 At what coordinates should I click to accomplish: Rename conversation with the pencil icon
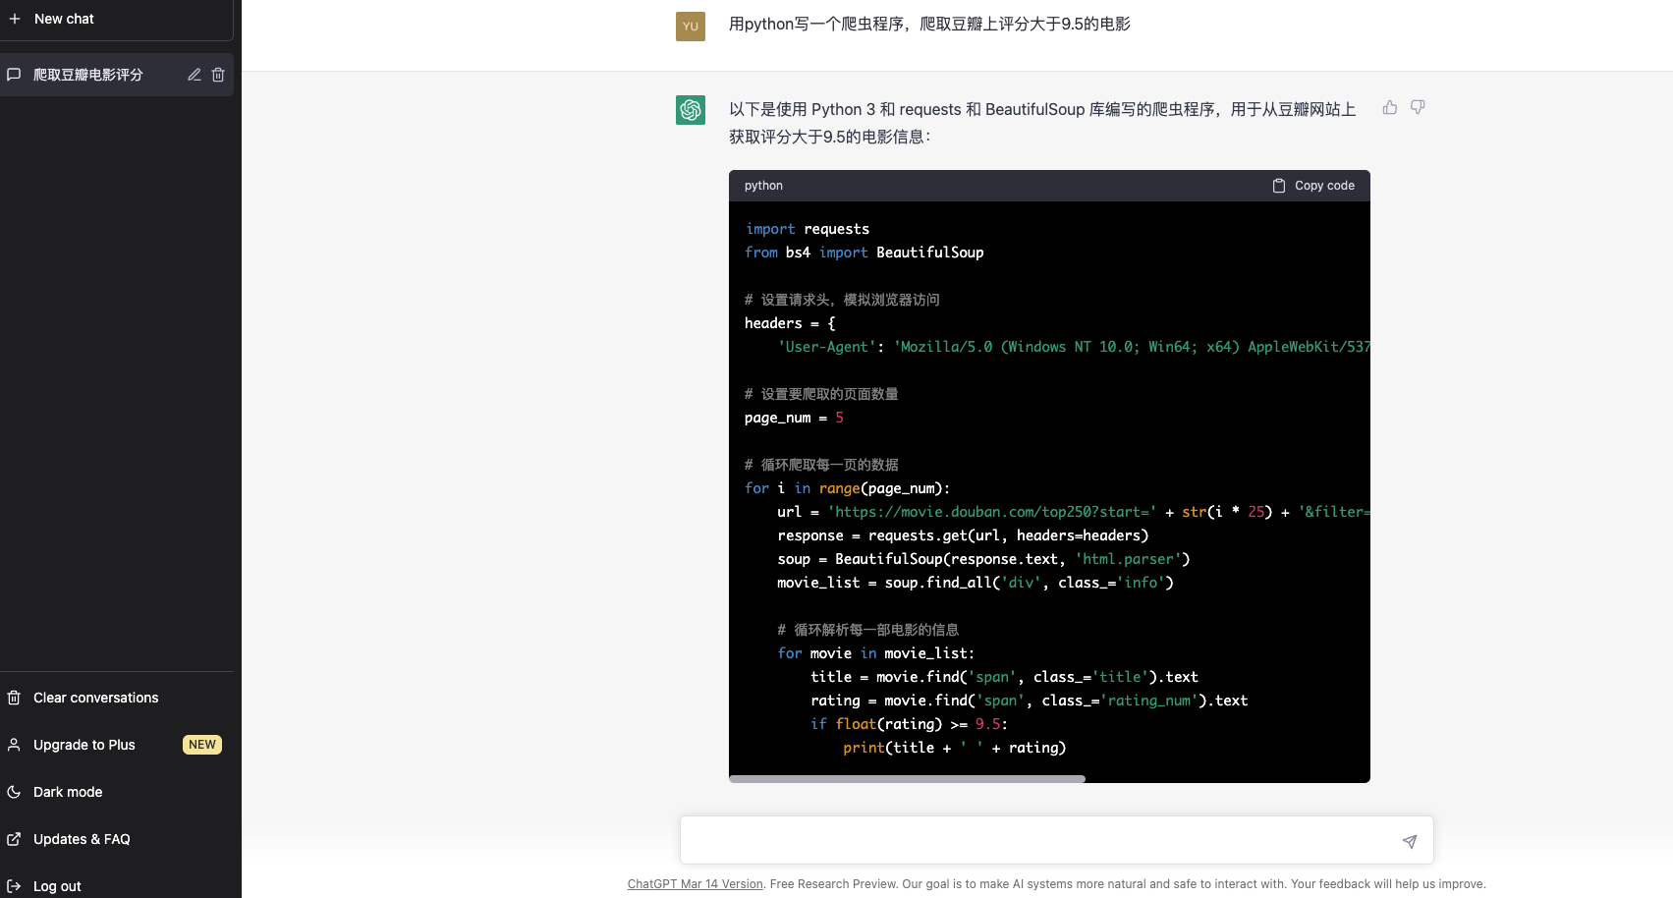[195, 75]
